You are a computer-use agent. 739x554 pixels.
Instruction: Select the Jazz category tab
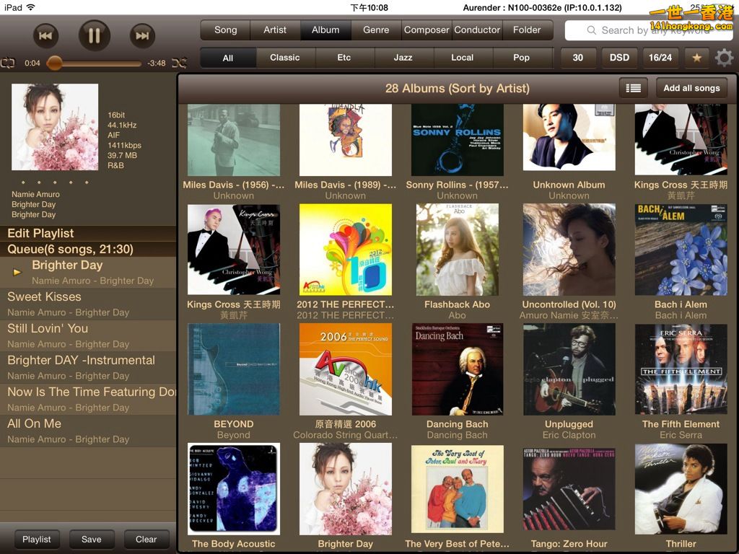[403, 58]
